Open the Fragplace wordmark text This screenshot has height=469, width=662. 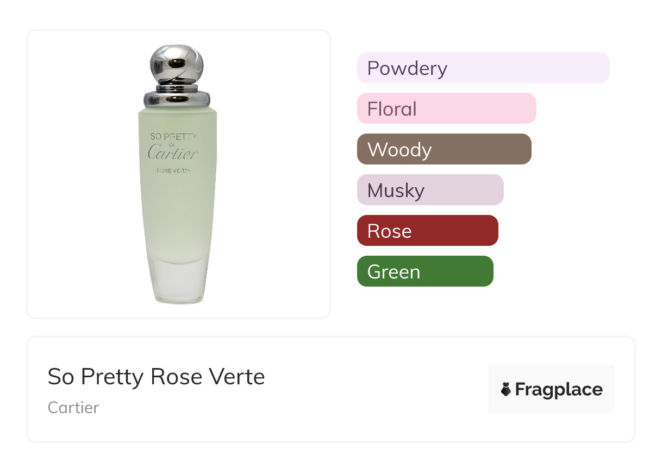tap(559, 390)
